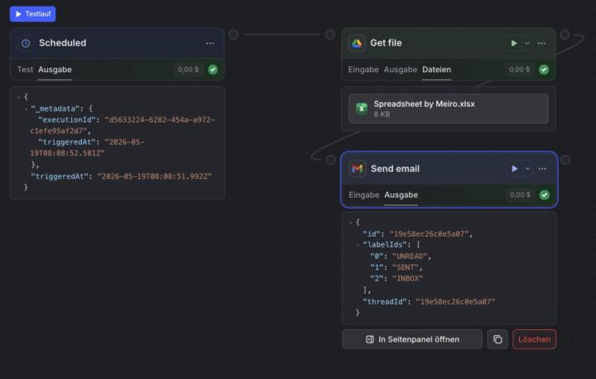Collapse the labelIds array in Send email output

click(x=358, y=245)
